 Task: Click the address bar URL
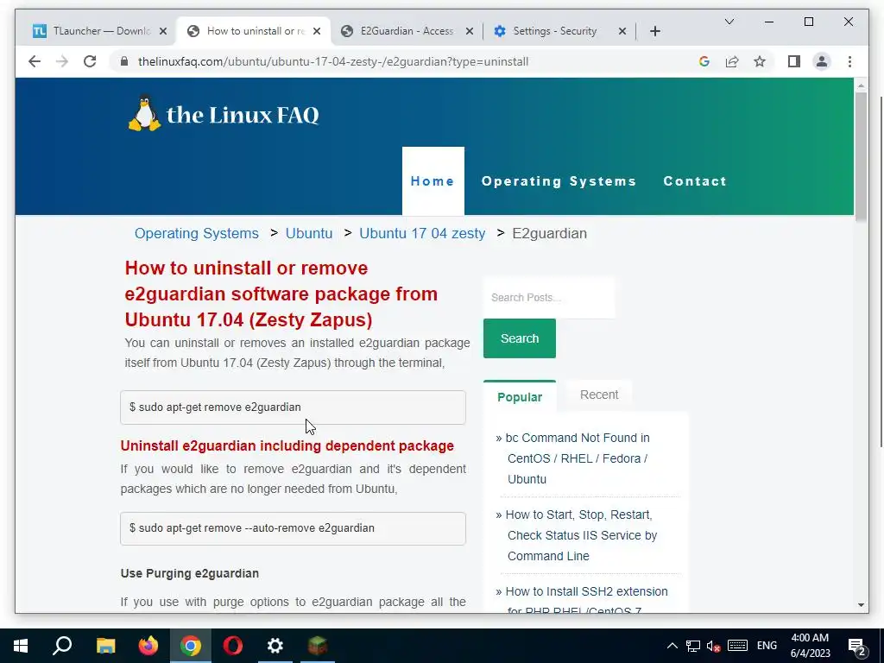pos(332,61)
